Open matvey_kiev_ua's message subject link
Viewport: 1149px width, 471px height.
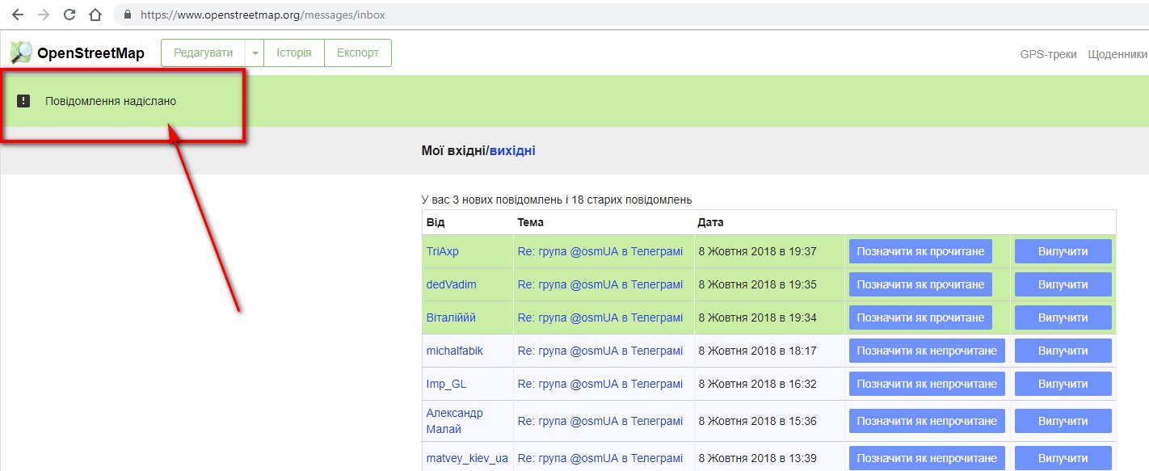[600, 458]
